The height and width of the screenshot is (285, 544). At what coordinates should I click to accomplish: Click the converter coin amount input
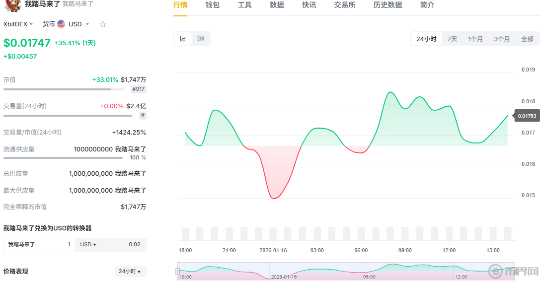point(40,244)
